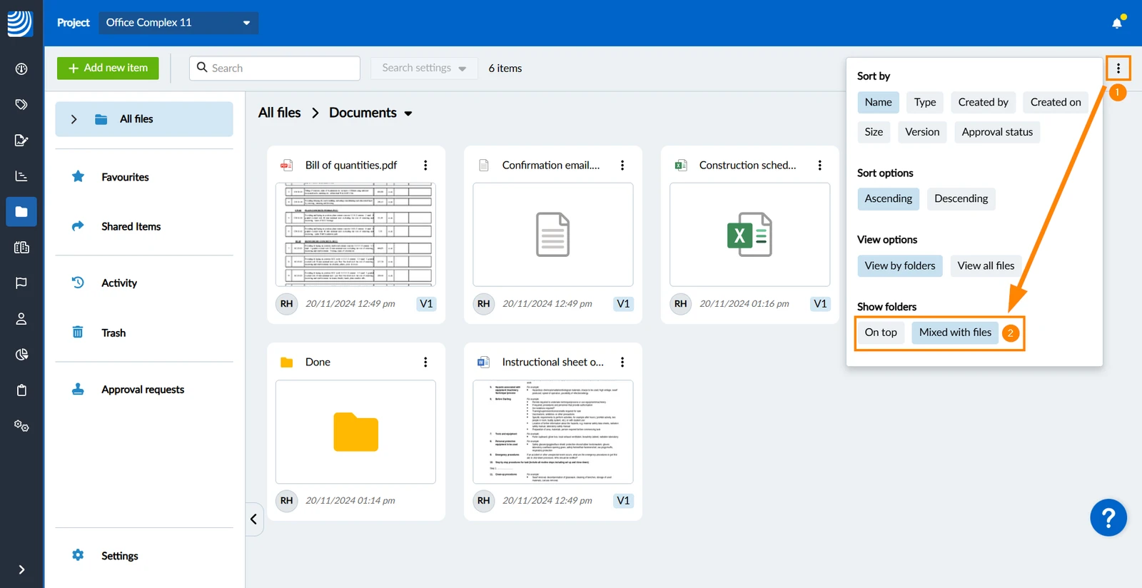1142x588 pixels.
Task: Open the notifications bell icon
Action: (x=1117, y=23)
